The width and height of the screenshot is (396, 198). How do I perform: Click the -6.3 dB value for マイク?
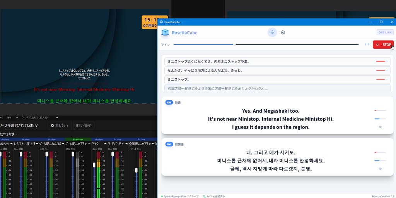(x=96, y=149)
